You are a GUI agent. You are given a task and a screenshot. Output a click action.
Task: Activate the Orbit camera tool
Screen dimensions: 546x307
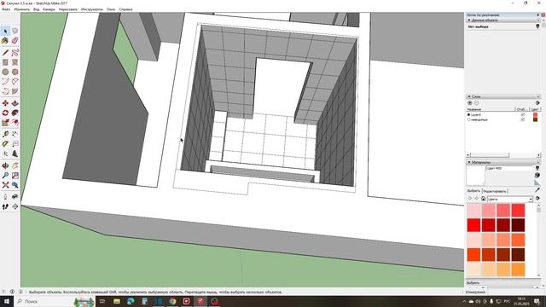(x=5, y=165)
